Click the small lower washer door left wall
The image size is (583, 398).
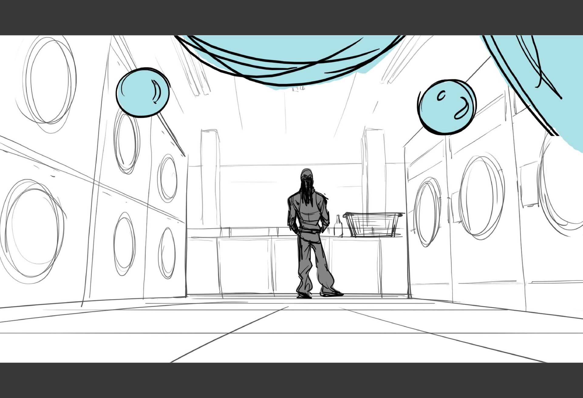click(167, 253)
